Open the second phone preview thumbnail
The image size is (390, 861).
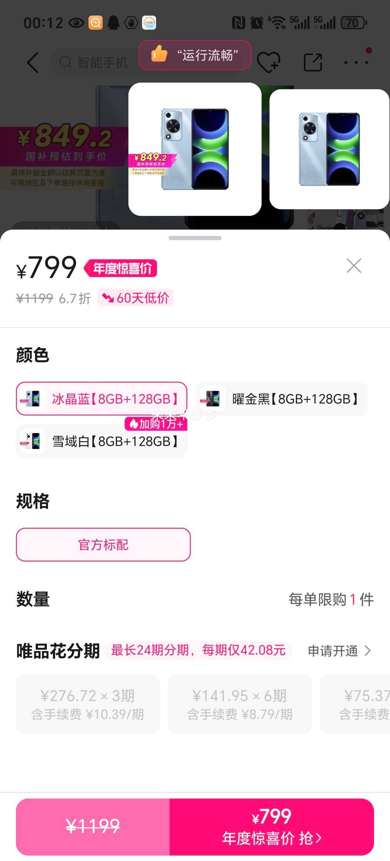pyautogui.click(x=329, y=149)
